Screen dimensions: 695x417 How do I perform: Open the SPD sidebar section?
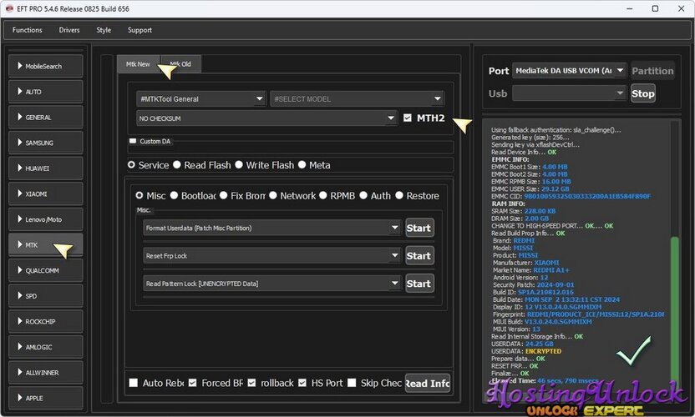click(45, 296)
